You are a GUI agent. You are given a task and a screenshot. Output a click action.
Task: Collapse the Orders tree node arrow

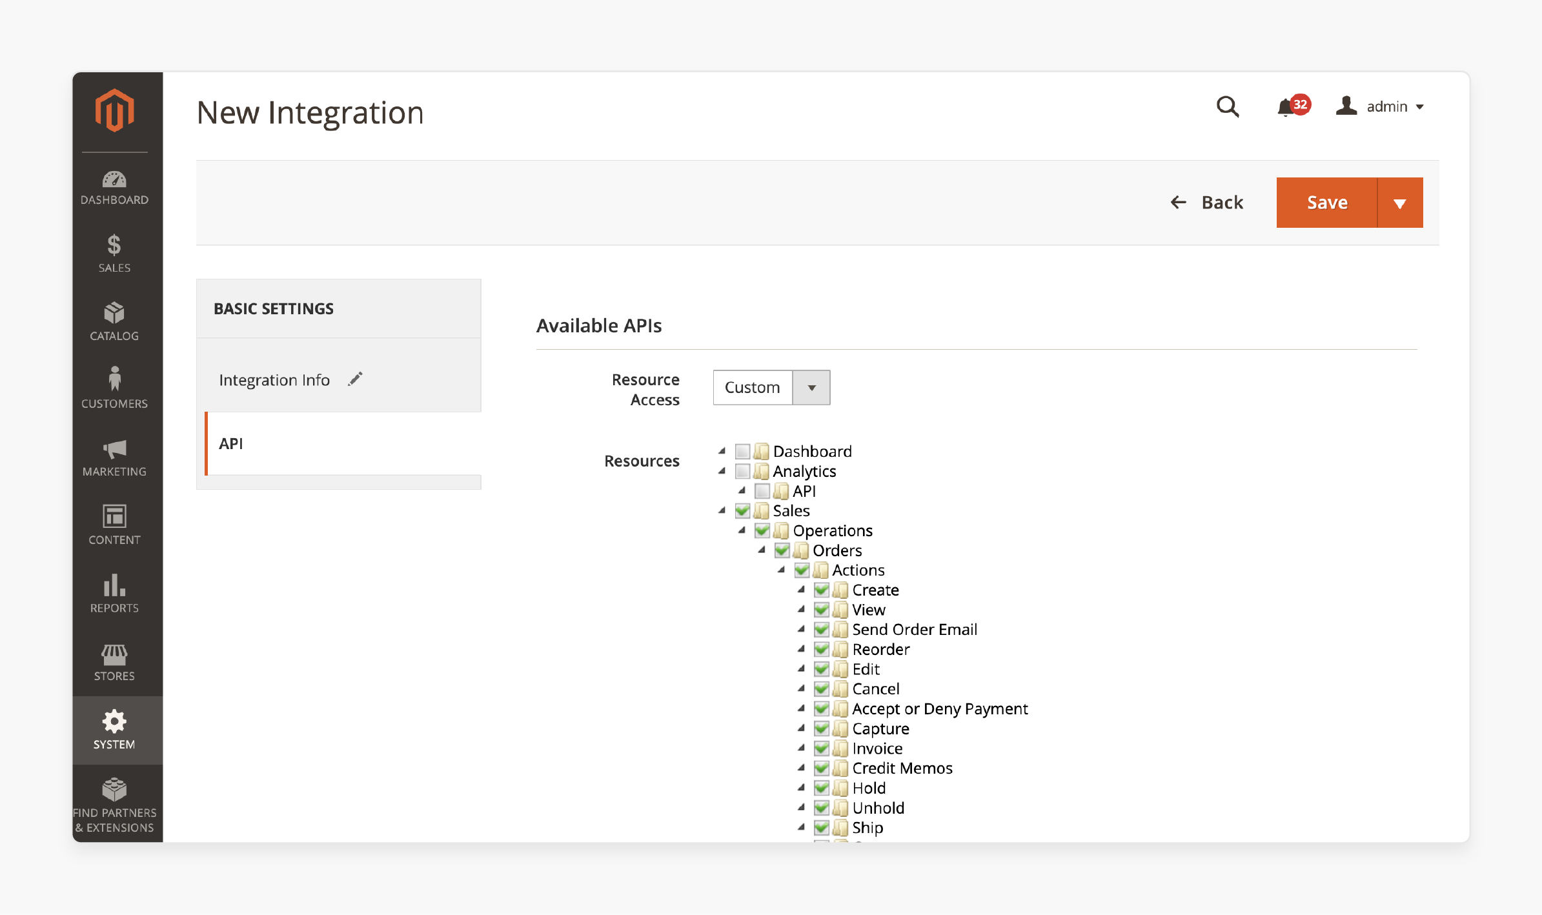762,550
